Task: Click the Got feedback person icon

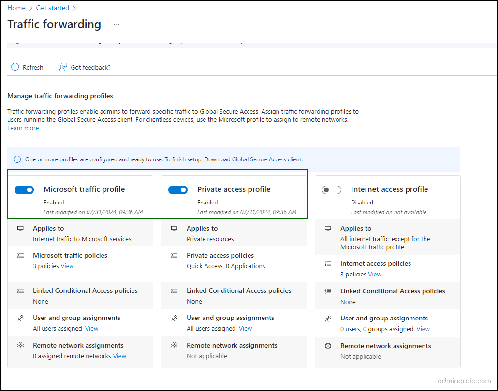Action: 63,67
